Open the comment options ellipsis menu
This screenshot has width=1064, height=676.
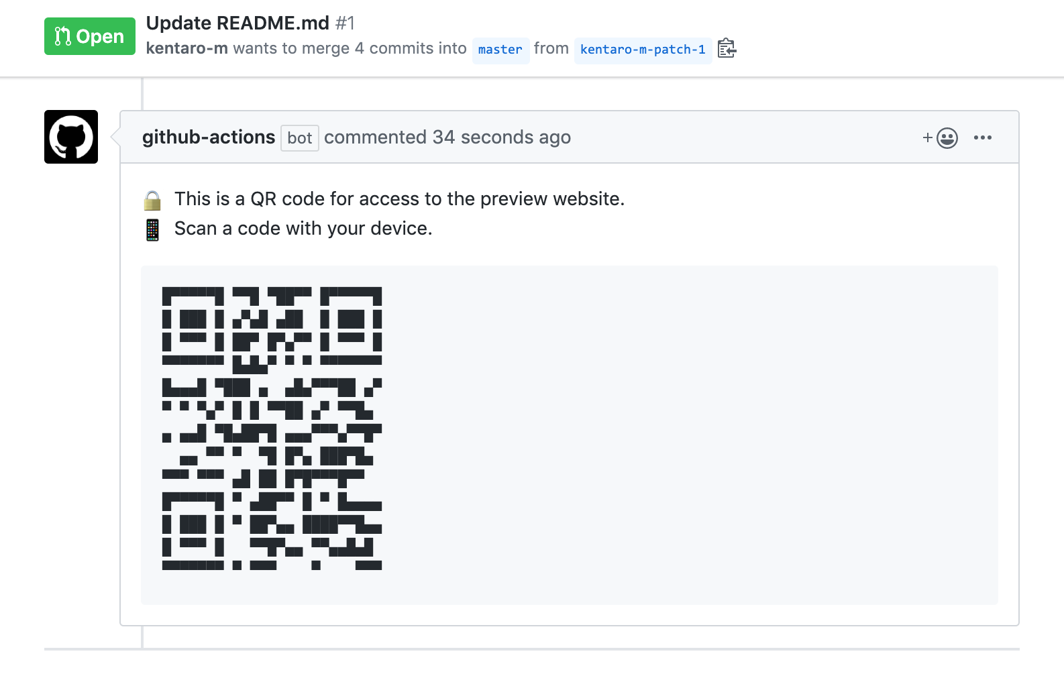pyautogui.click(x=983, y=137)
